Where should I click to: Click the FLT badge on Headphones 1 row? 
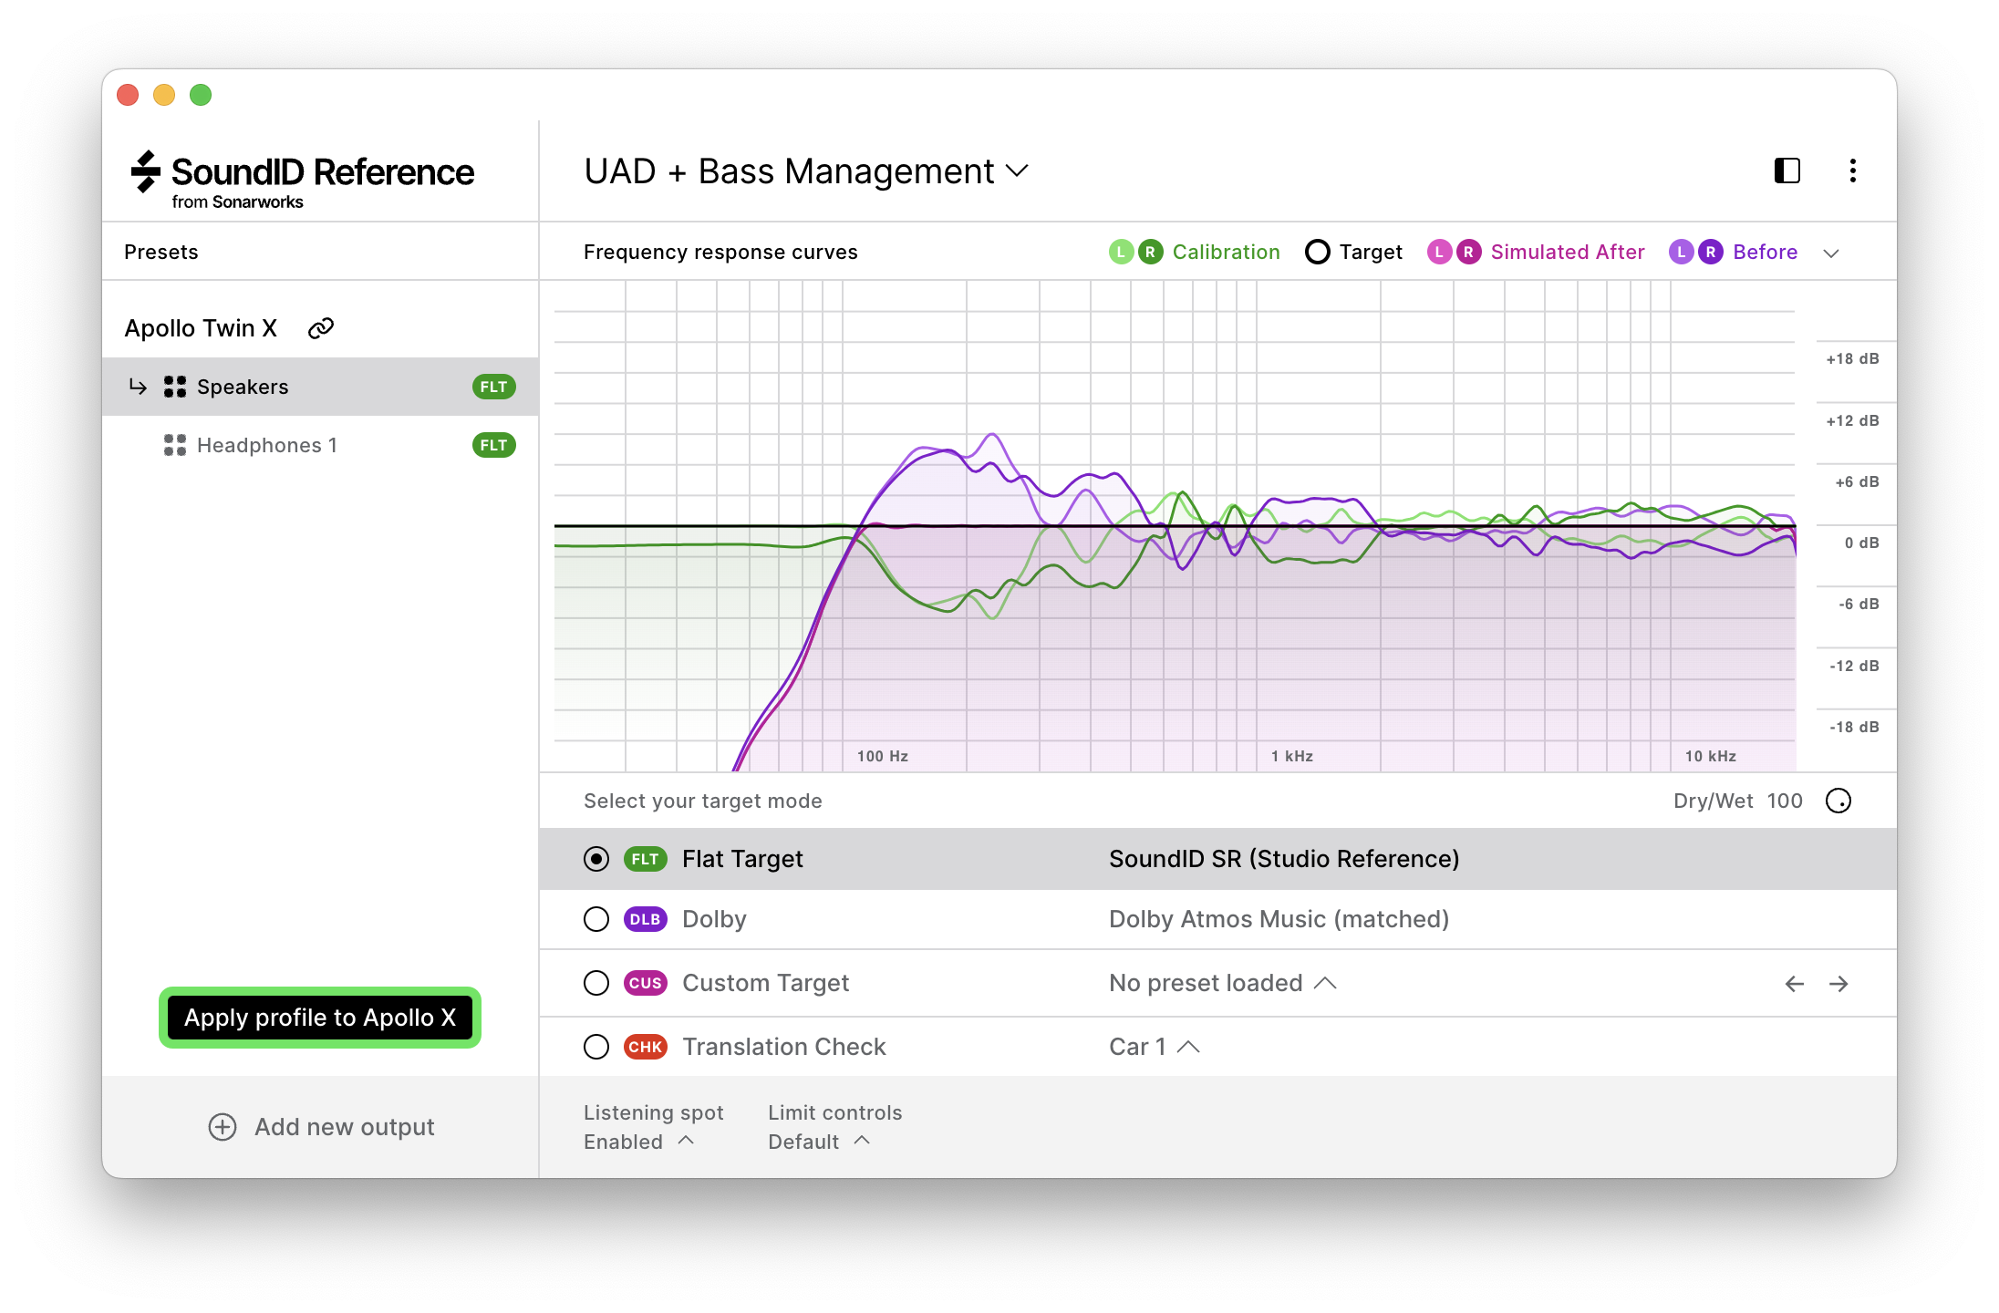pos(493,445)
